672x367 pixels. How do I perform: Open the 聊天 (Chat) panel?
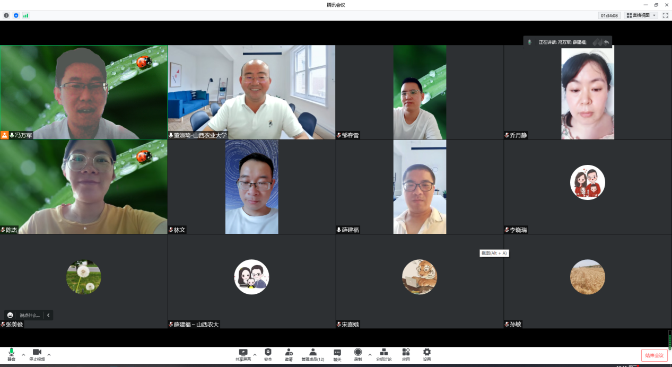tap(337, 354)
